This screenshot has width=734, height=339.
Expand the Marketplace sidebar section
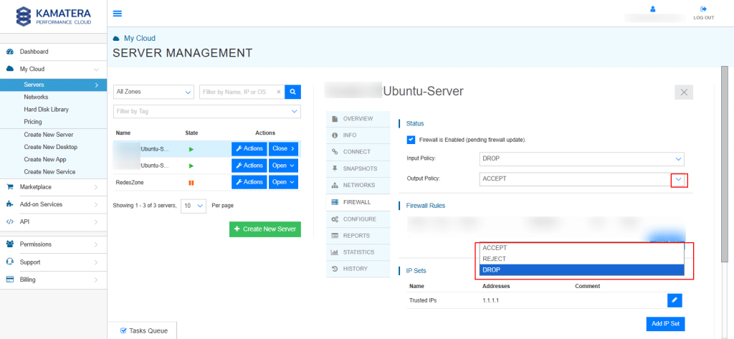point(53,187)
